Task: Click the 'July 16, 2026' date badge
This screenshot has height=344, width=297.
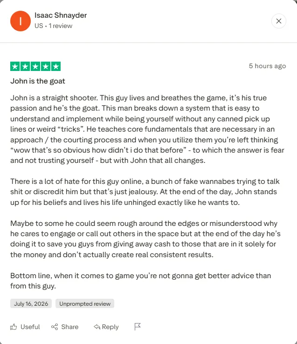Action: point(31,304)
